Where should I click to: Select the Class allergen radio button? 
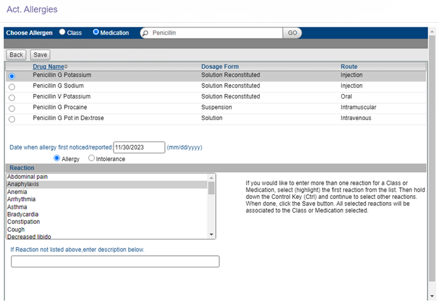(63, 32)
